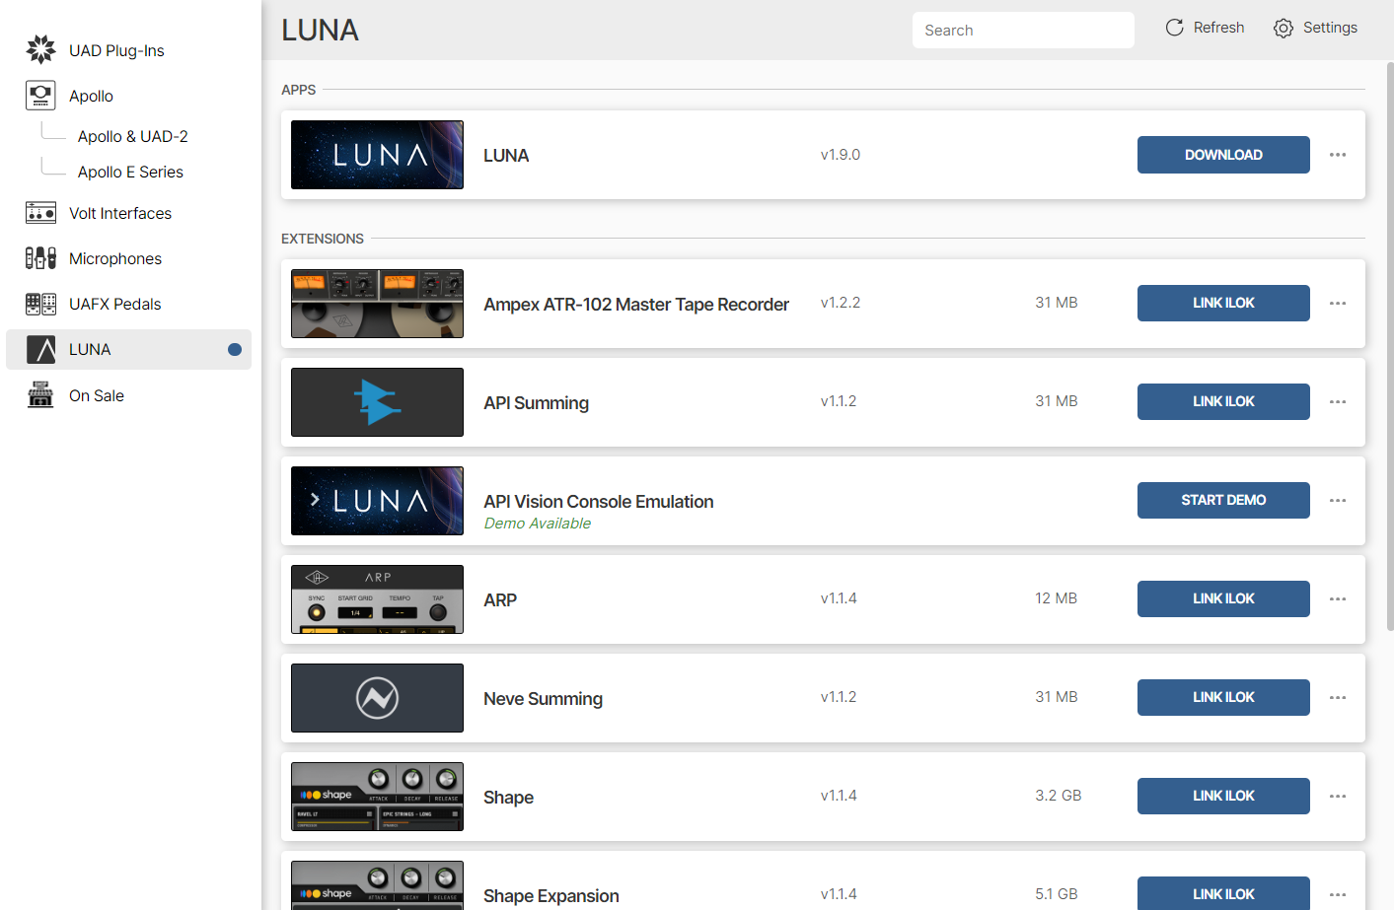Click the 'v1.2.2' version text
1394x910 pixels.
click(841, 303)
